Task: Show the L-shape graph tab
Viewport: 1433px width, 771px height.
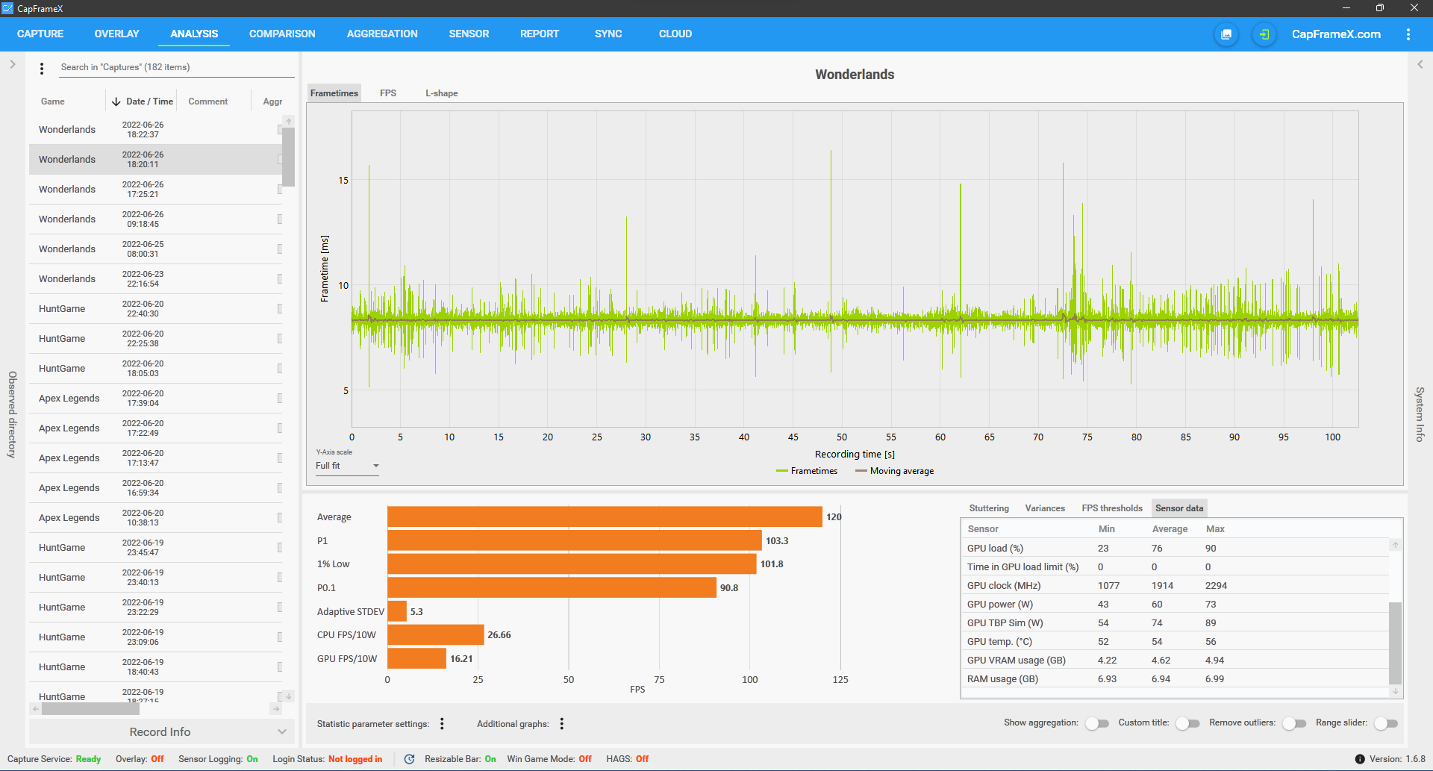Action: pos(442,93)
